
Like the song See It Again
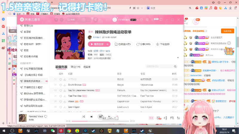click(61, 107)
